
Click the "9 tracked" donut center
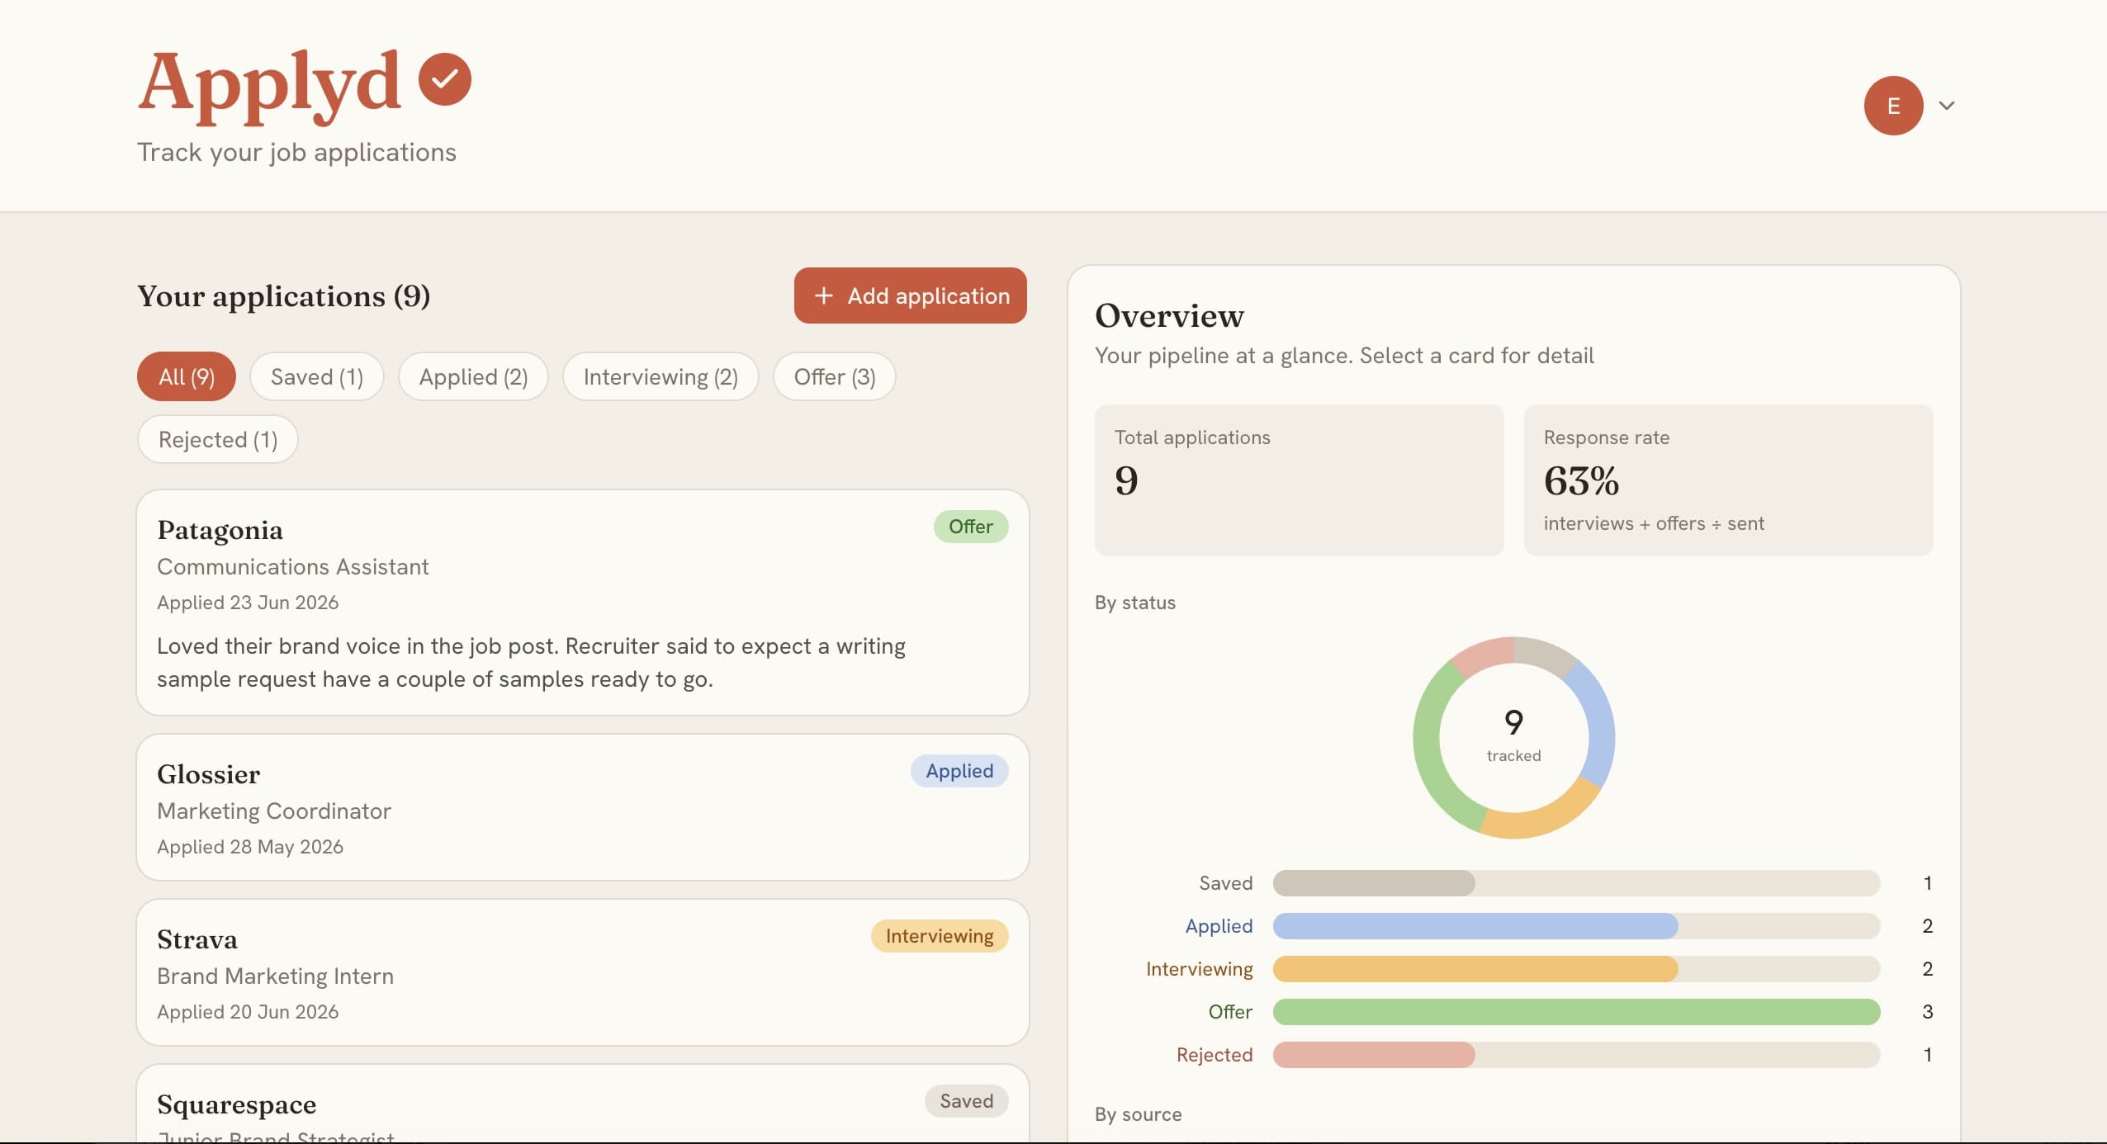[1513, 736]
